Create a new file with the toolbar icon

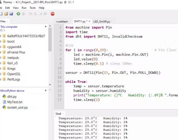(1, 14)
